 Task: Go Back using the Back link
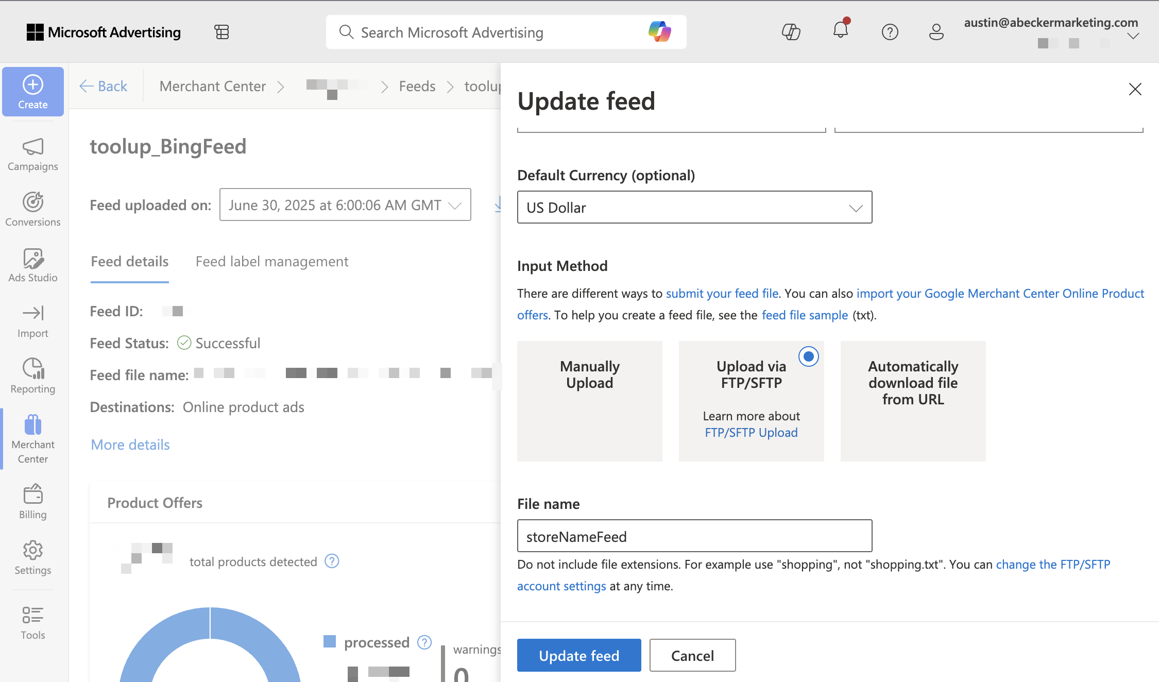[104, 86]
